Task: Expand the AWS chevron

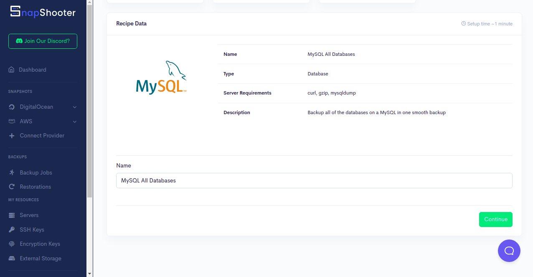Action: click(x=75, y=122)
